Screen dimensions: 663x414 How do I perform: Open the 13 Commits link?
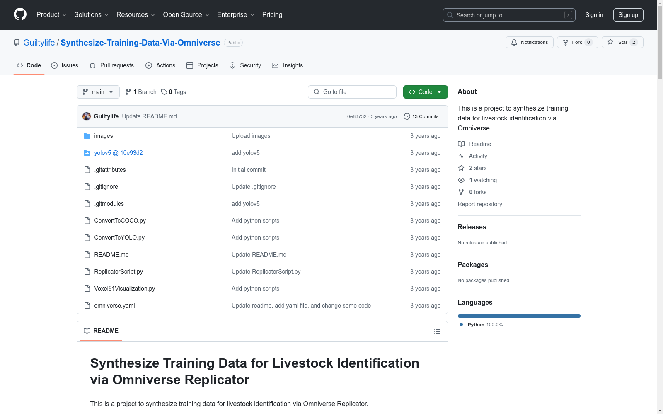[x=421, y=116]
